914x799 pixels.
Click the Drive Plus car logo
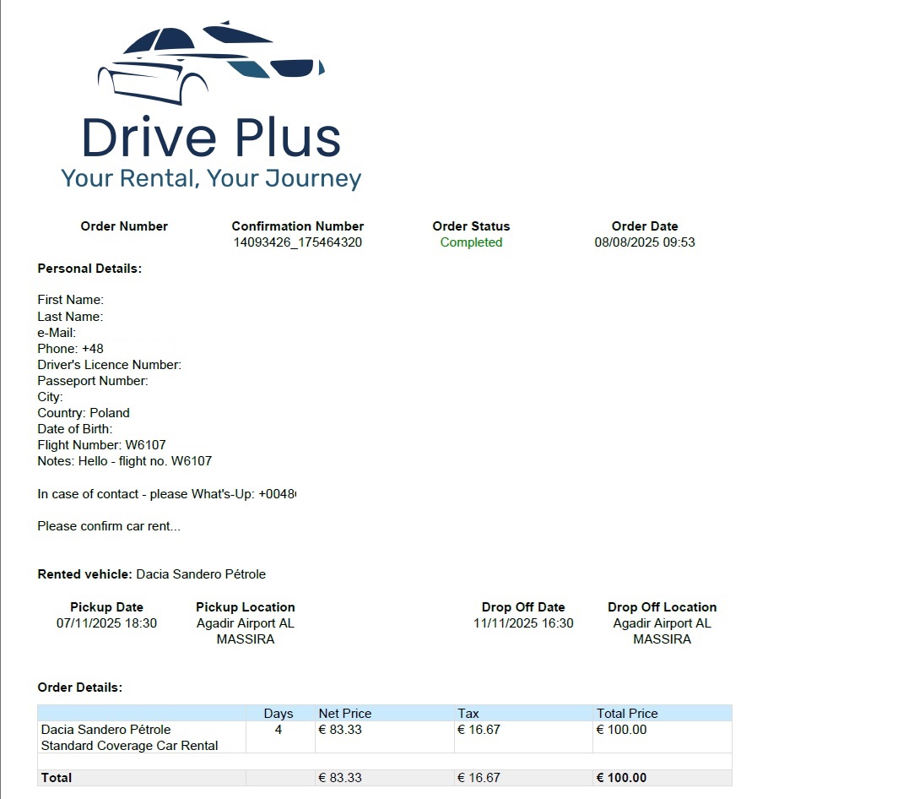[211, 63]
